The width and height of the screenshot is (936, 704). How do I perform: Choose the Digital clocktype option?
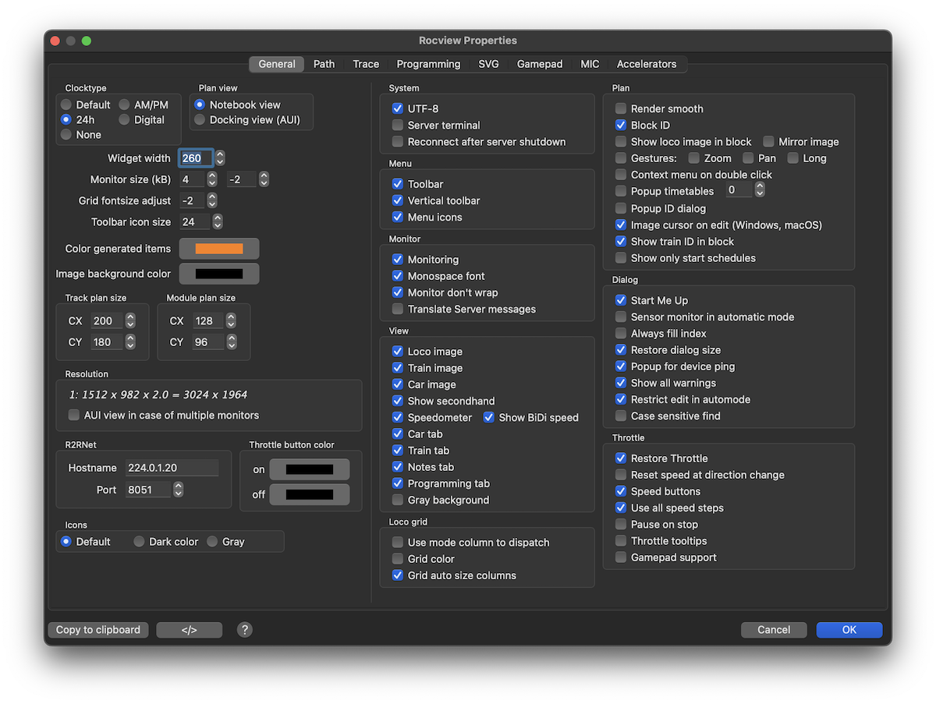[x=124, y=120]
